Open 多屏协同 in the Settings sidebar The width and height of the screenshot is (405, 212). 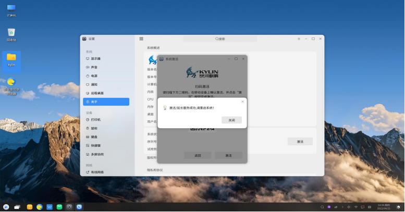[x=106, y=154]
